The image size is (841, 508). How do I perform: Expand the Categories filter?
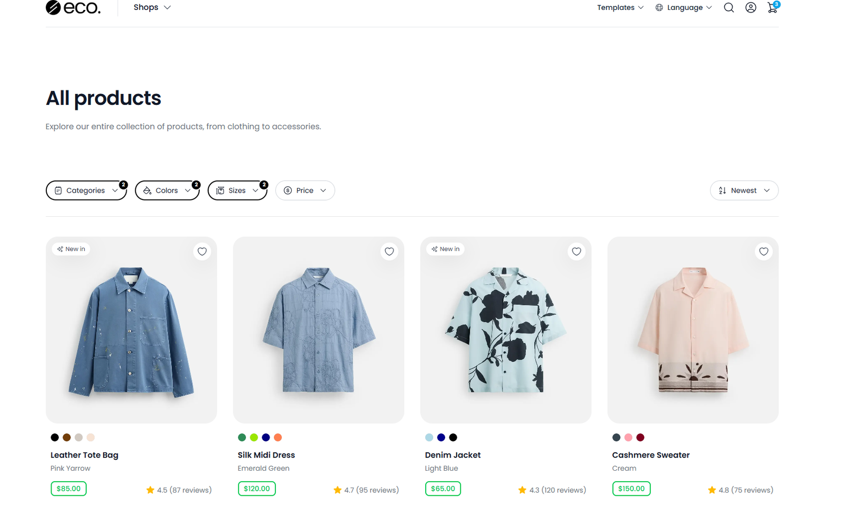click(86, 190)
